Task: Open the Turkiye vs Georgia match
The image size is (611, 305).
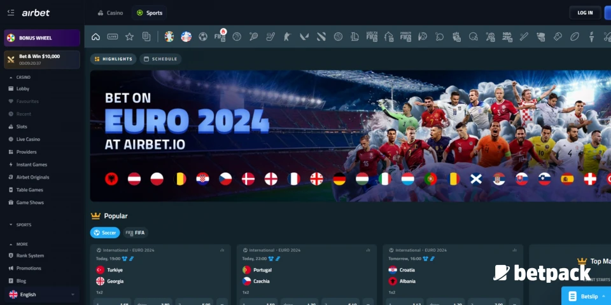Action: (x=160, y=274)
